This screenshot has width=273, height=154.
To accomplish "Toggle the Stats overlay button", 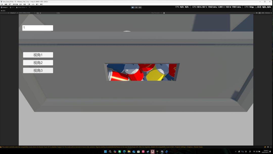I will (263, 13).
